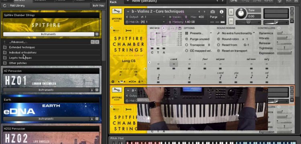Click the wrench icon on Violins 2 instrument
This screenshot has width=301, height=144.
click(x=117, y=11)
